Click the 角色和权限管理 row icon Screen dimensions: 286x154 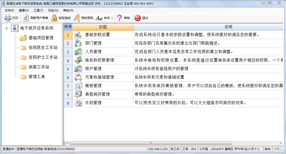[x=78, y=60]
